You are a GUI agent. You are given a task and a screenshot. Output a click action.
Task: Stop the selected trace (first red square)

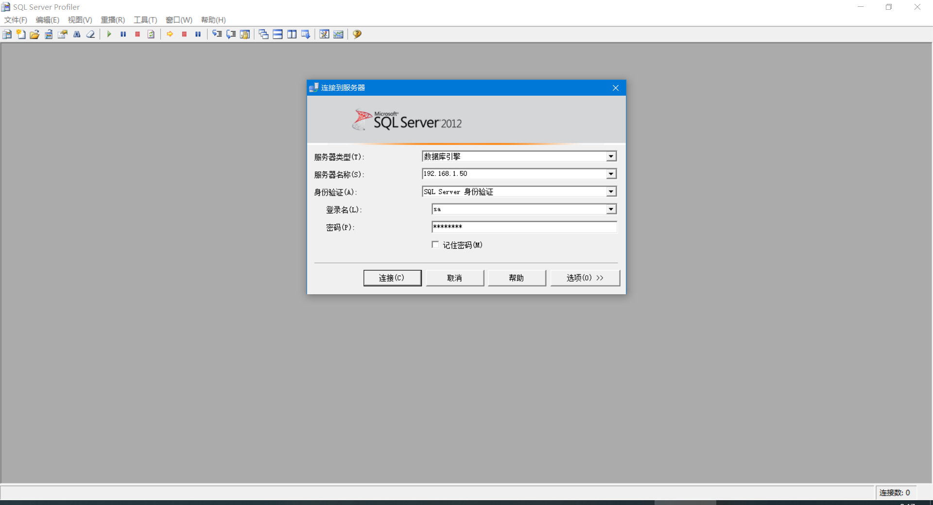[138, 34]
